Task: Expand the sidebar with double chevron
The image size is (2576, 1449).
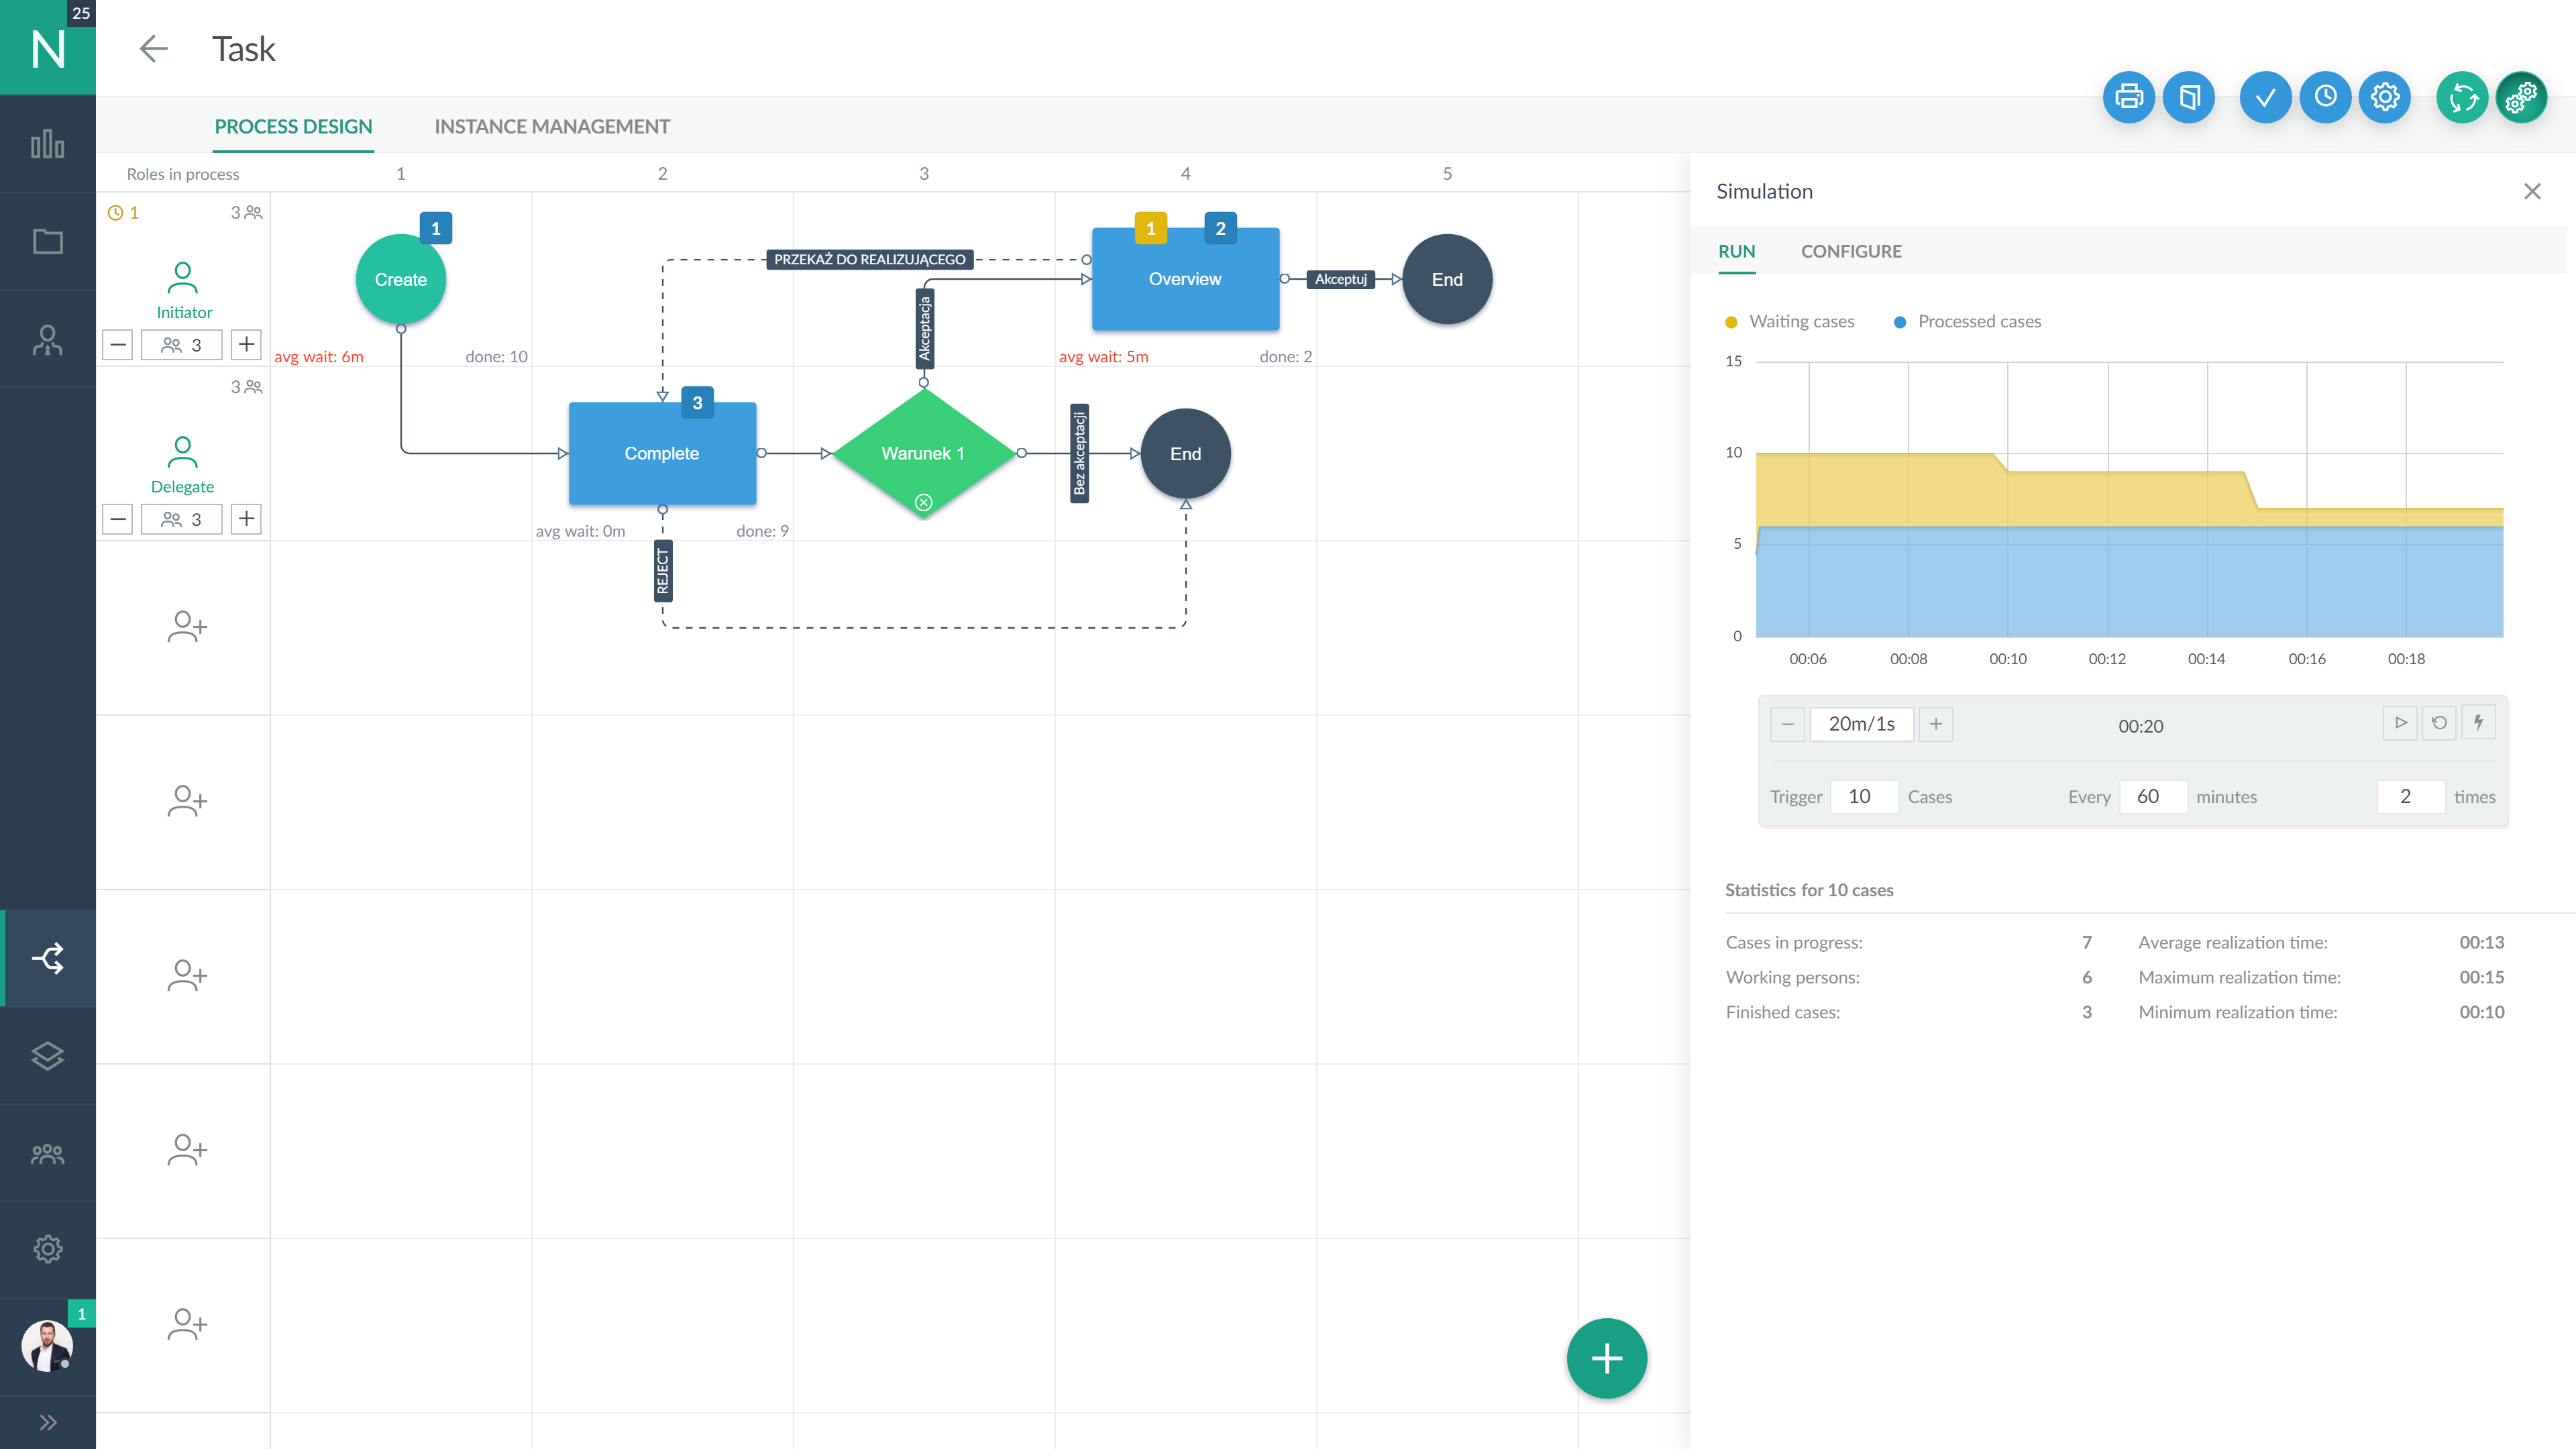Action: [x=47, y=1422]
